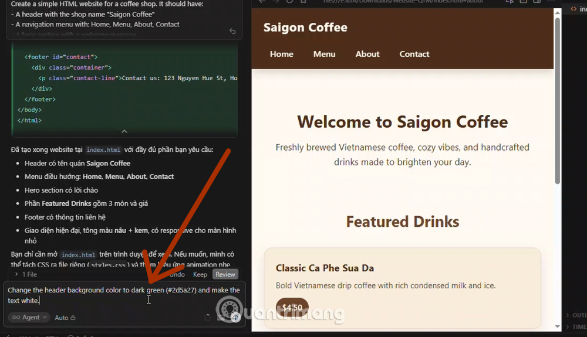Click the context usage ring indicator
Screen dimensions: 587x337
[207, 318]
